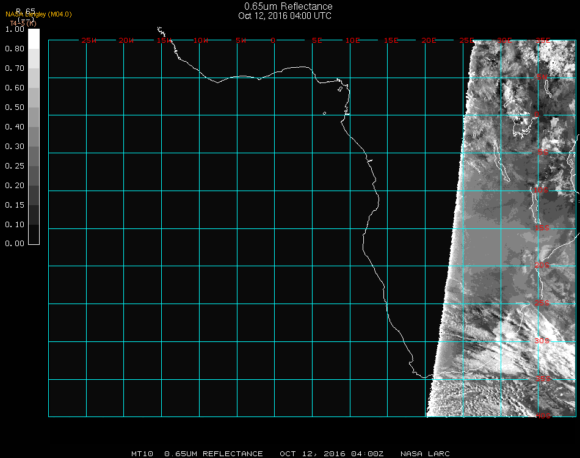Click the MT10 text in the footer

(x=142, y=454)
